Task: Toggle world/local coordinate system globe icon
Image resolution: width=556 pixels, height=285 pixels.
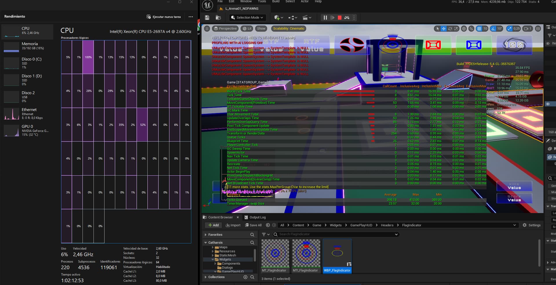Action: [464, 29]
